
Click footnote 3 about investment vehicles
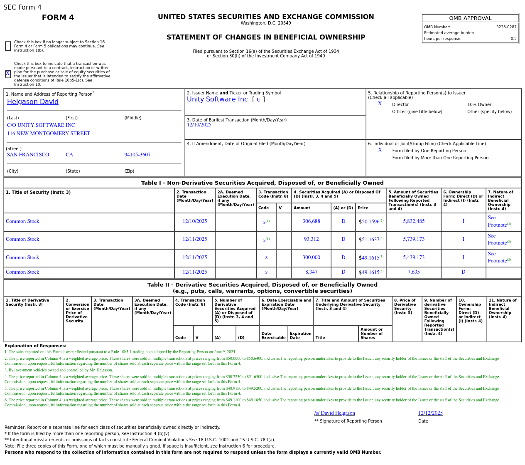click(59, 370)
